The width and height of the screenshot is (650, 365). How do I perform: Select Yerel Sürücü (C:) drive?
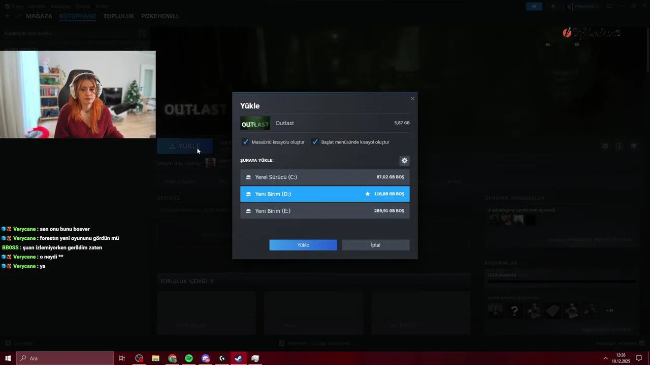click(x=324, y=177)
